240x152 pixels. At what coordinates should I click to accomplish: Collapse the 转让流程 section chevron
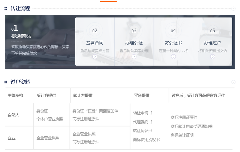click(233, 9)
